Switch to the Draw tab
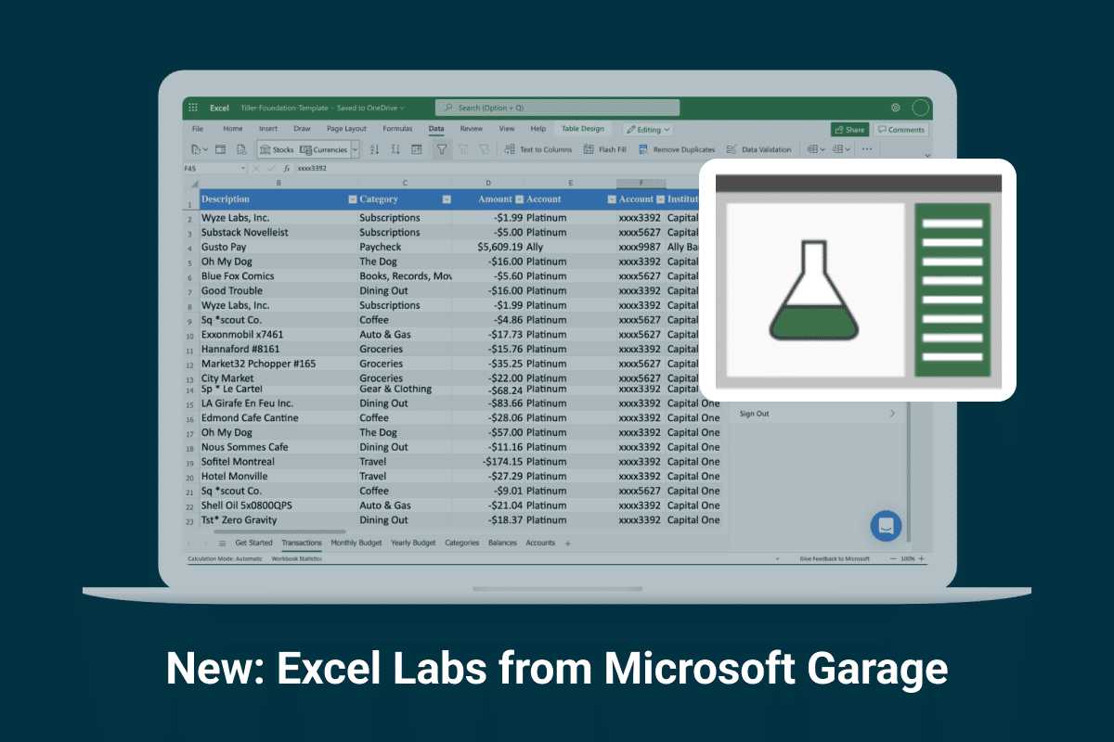1114x742 pixels. pos(302,129)
